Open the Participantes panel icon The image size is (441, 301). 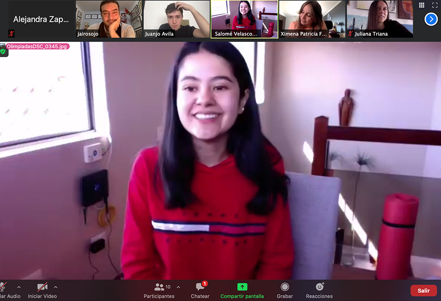[159, 287]
